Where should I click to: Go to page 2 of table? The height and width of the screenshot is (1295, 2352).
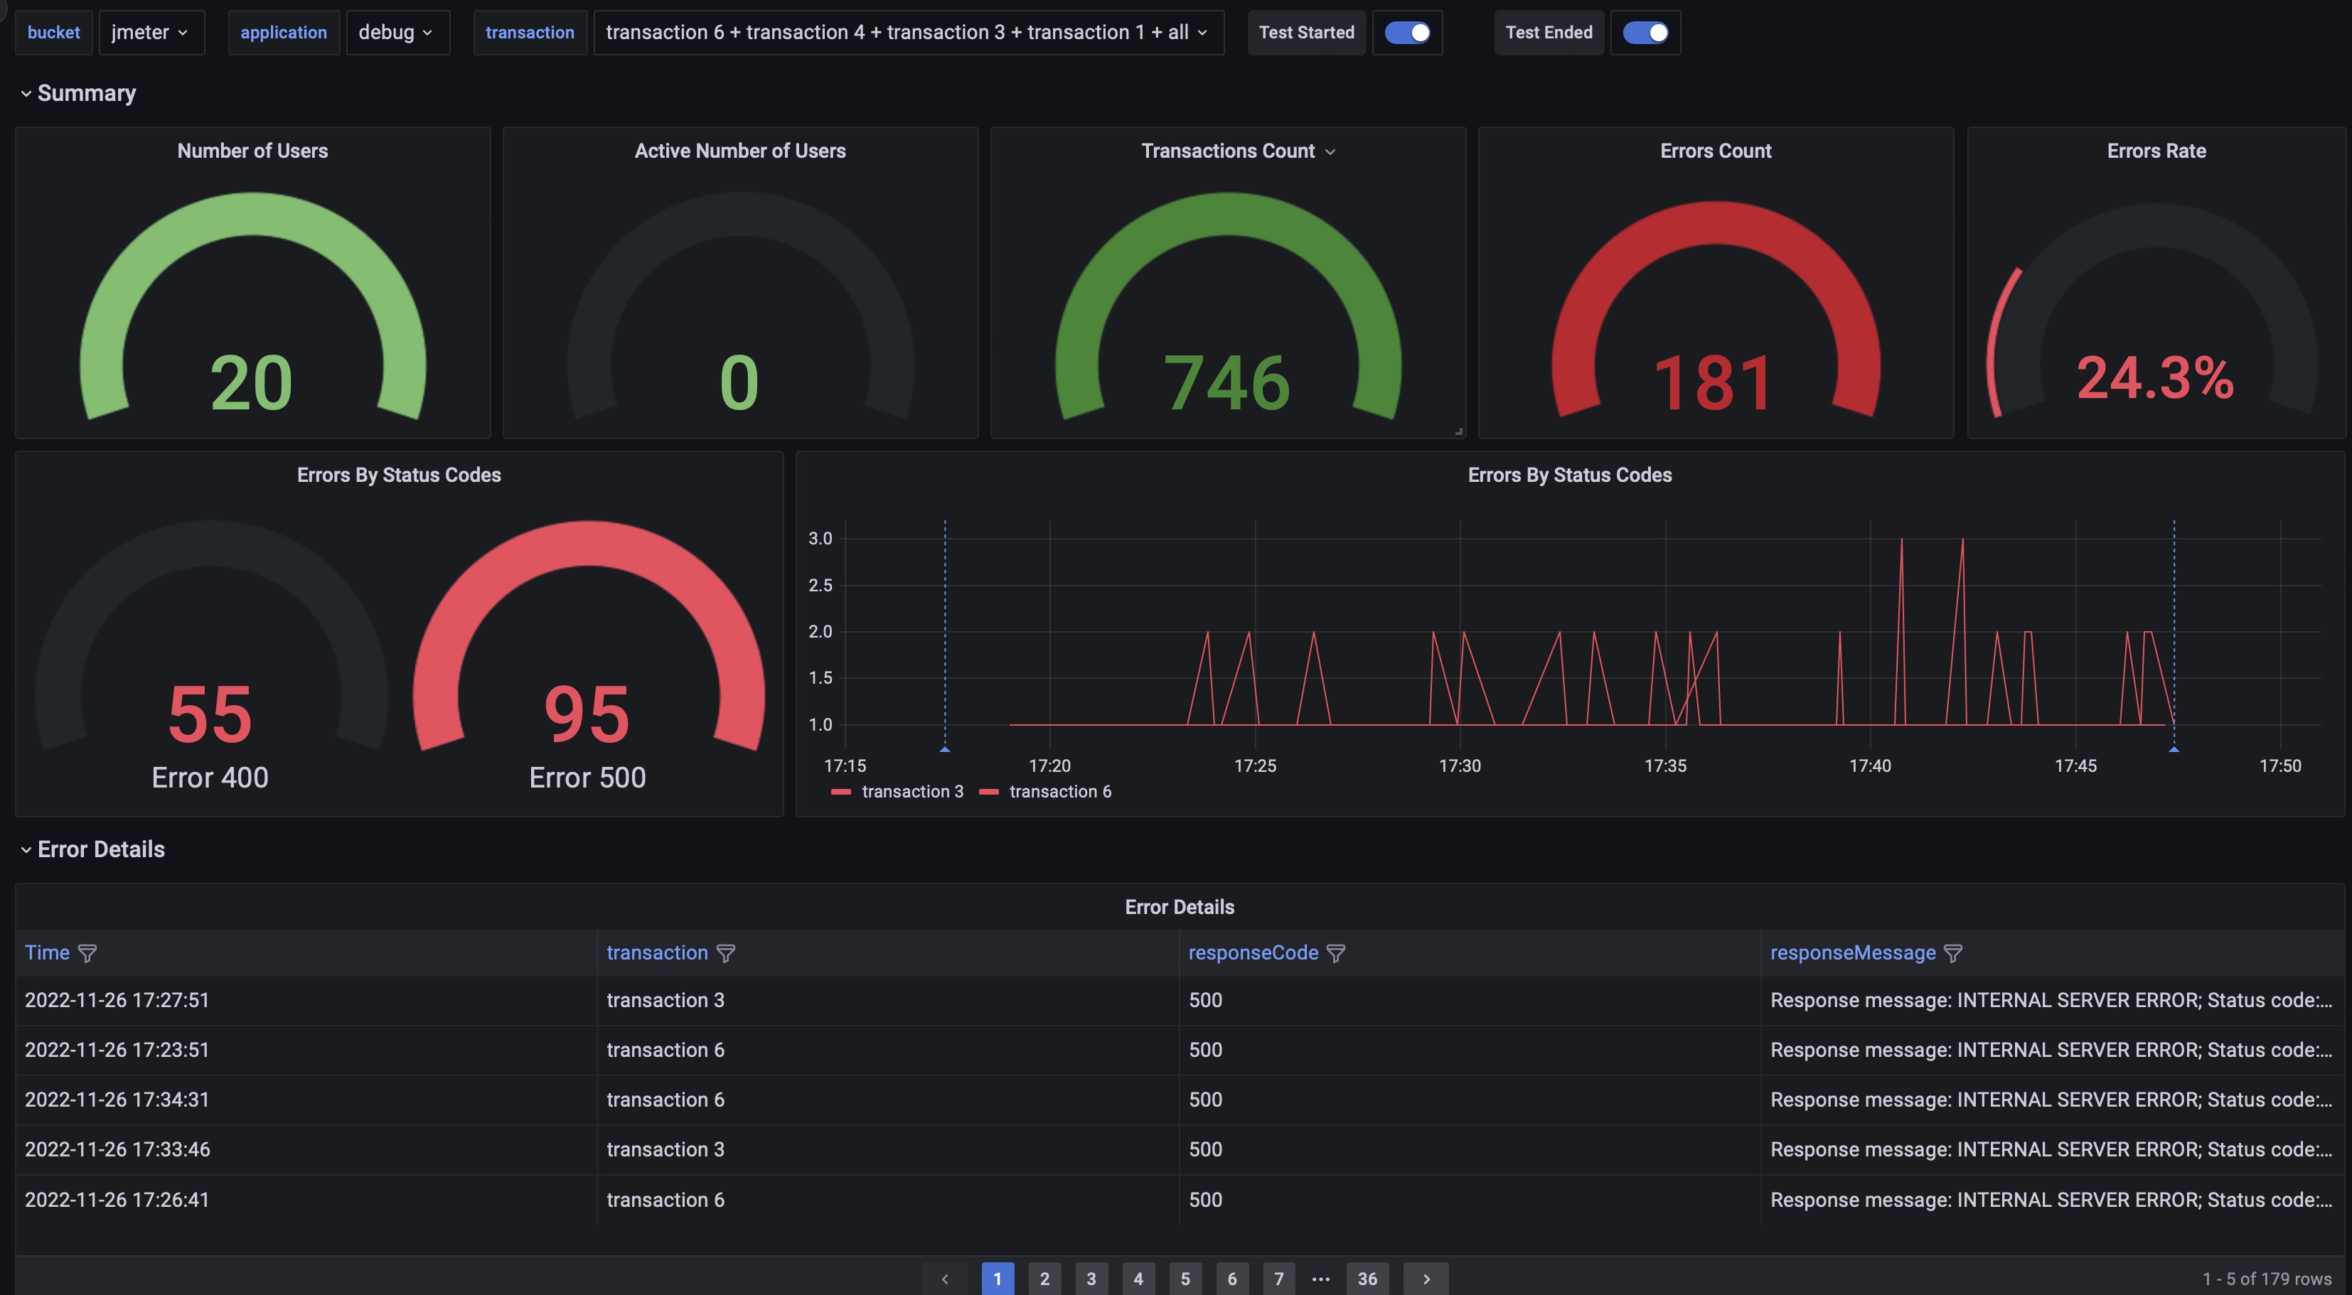click(1044, 1279)
